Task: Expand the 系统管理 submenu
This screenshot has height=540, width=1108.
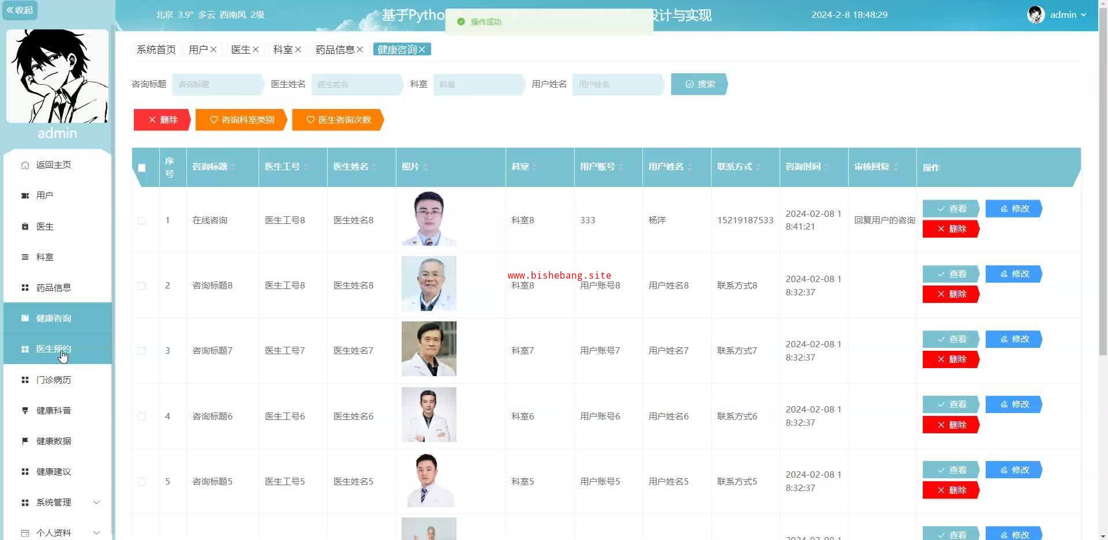Action: point(96,502)
